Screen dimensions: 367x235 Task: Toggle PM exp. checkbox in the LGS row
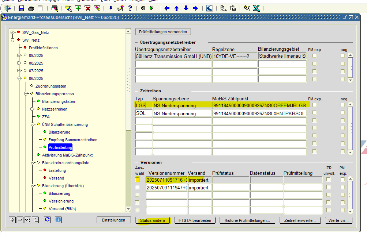pyautogui.click(x=314, y=105)
